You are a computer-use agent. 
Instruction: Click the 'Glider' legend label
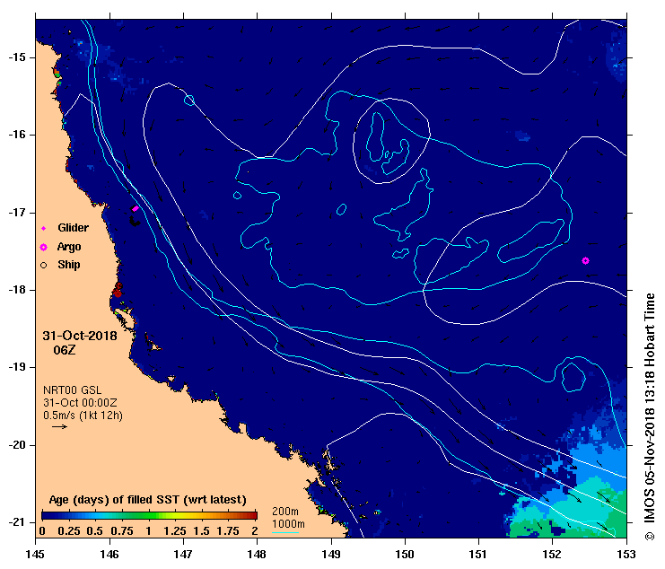73,228
